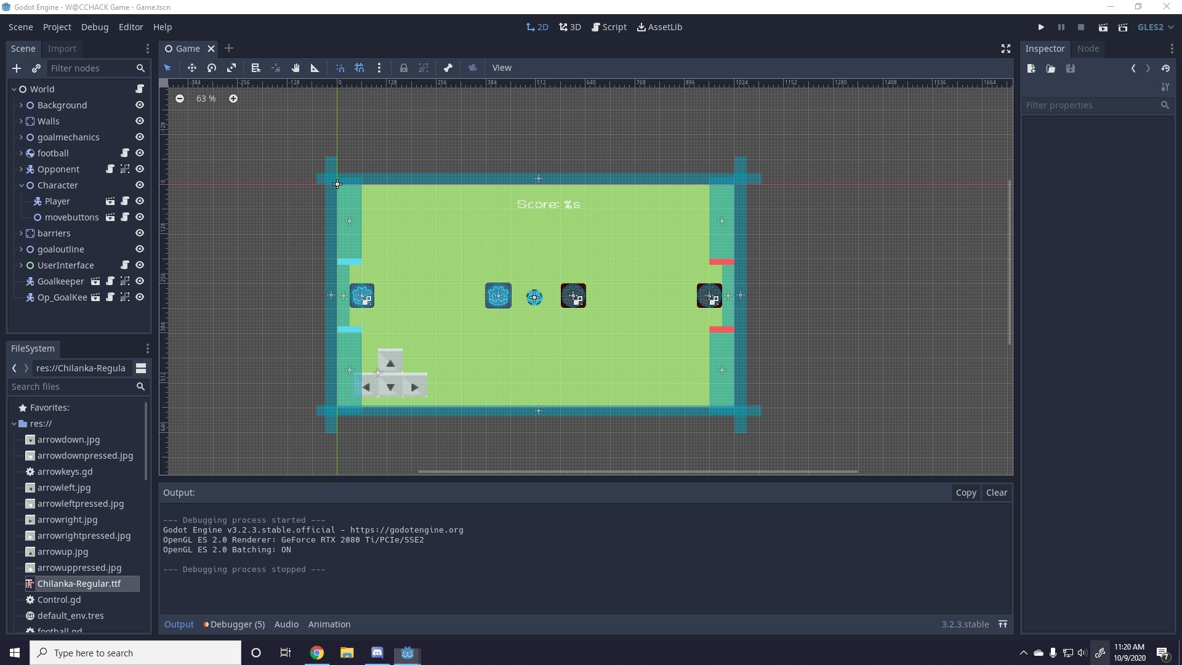Hide the barriers node
1182x665 pixels.
[x=140, y=233]
